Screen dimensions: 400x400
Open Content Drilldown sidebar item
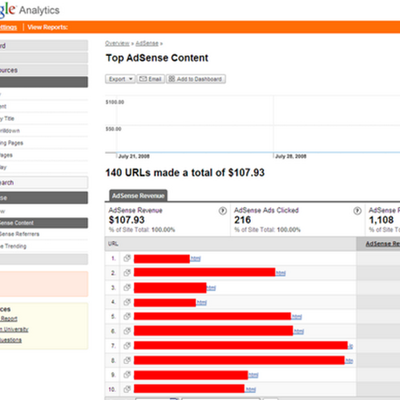9,131
